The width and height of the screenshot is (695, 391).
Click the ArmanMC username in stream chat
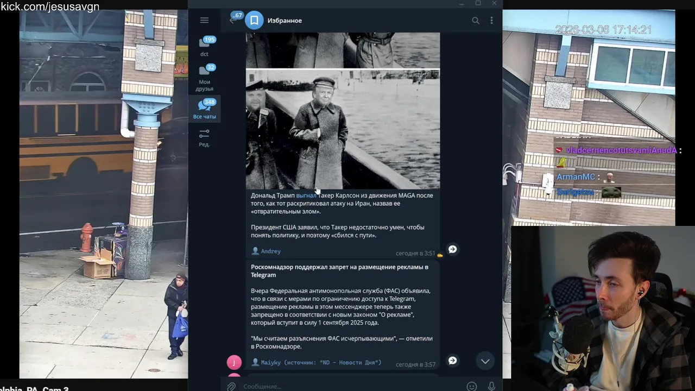[x=577, y=177]
